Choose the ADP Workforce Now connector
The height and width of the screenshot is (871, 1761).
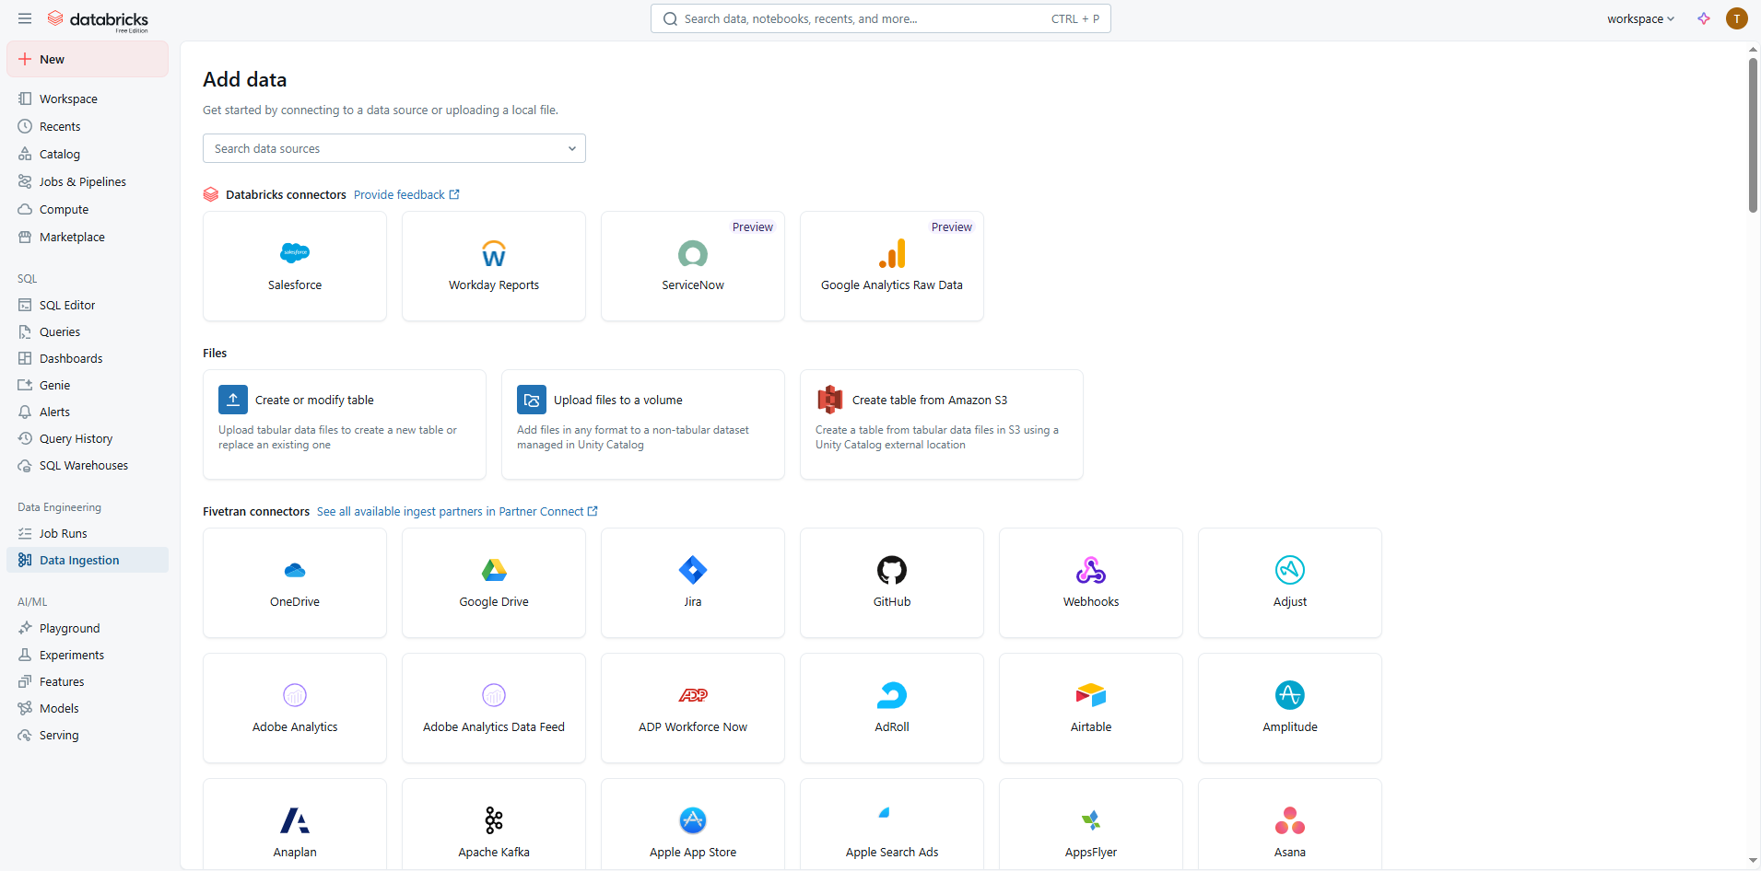click(x=693, y=708)
